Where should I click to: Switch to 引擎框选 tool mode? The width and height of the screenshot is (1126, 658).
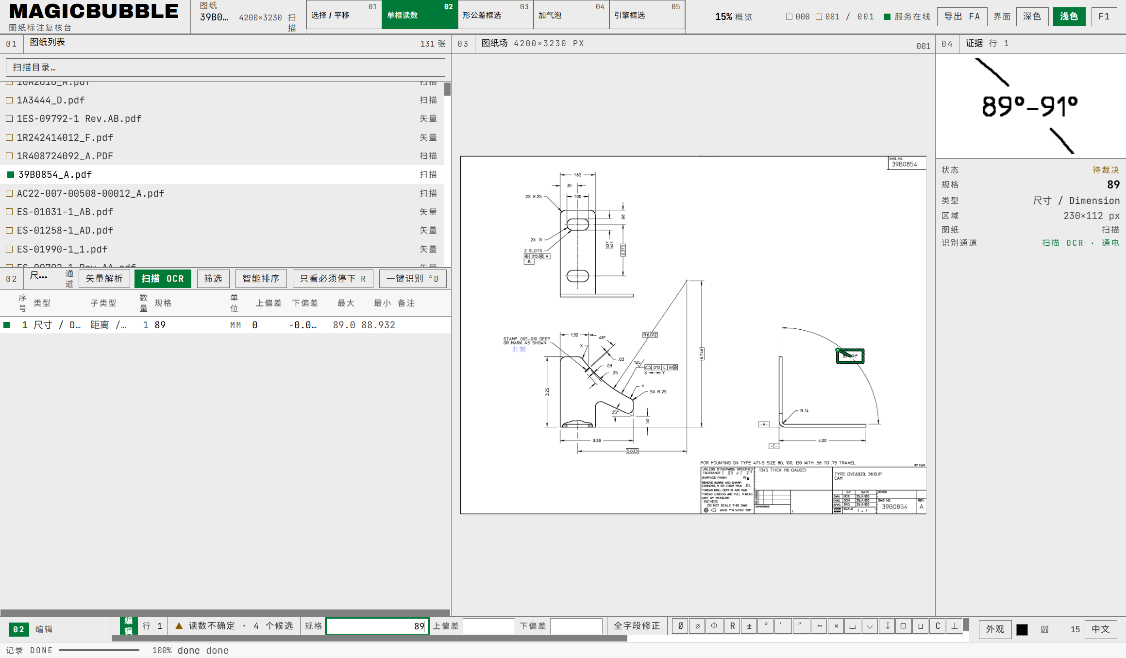point(647,15)
